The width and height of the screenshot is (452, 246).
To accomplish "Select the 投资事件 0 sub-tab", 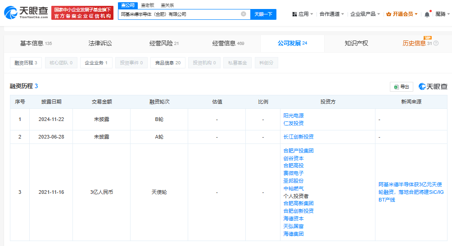I will 131,63.
